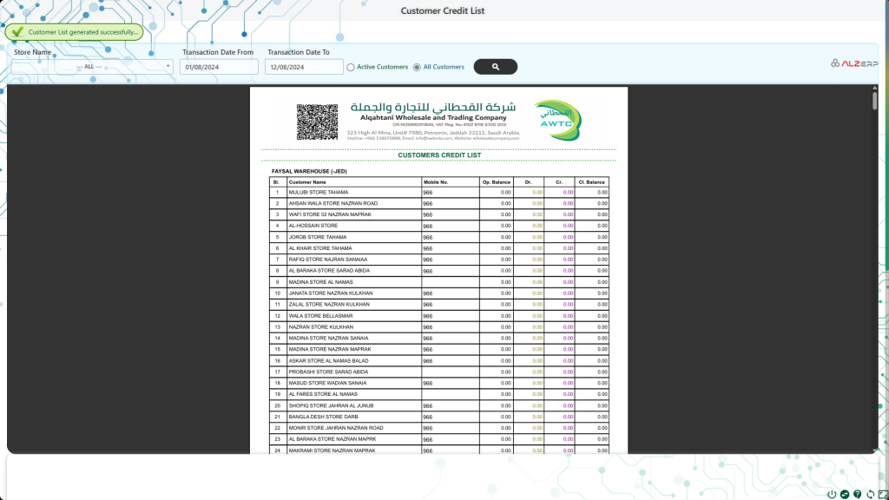This screenshot has width=889, height=500.
Task: Click row 'NAZRAN STORE KULKHAN'
Action: point(439,327)
